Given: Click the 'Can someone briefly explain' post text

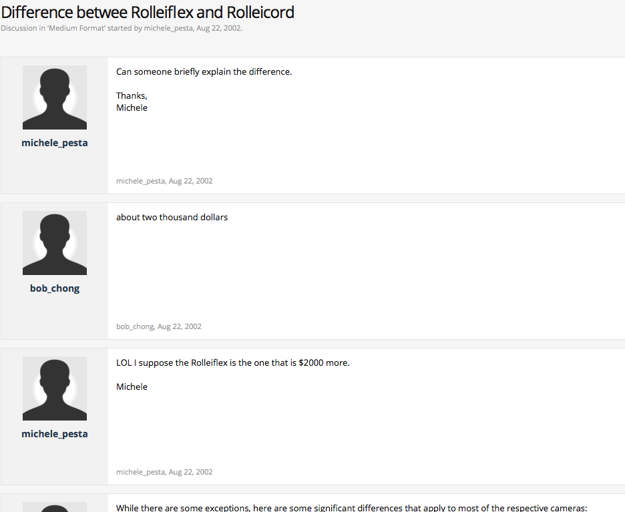Looking at the screenshot, I should tap(204, 71).
